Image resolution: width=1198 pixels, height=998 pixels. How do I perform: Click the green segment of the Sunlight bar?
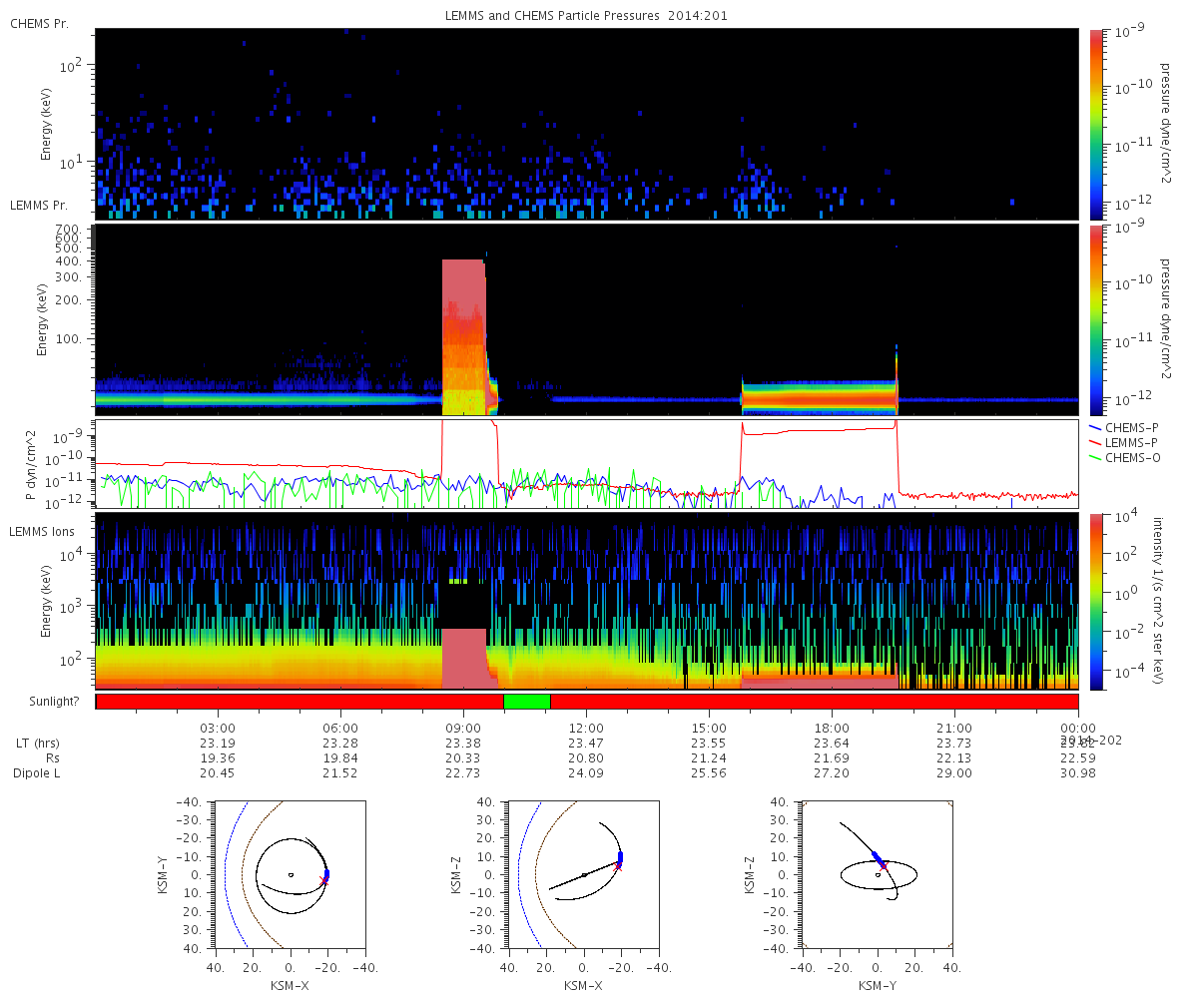coord(526,702)
